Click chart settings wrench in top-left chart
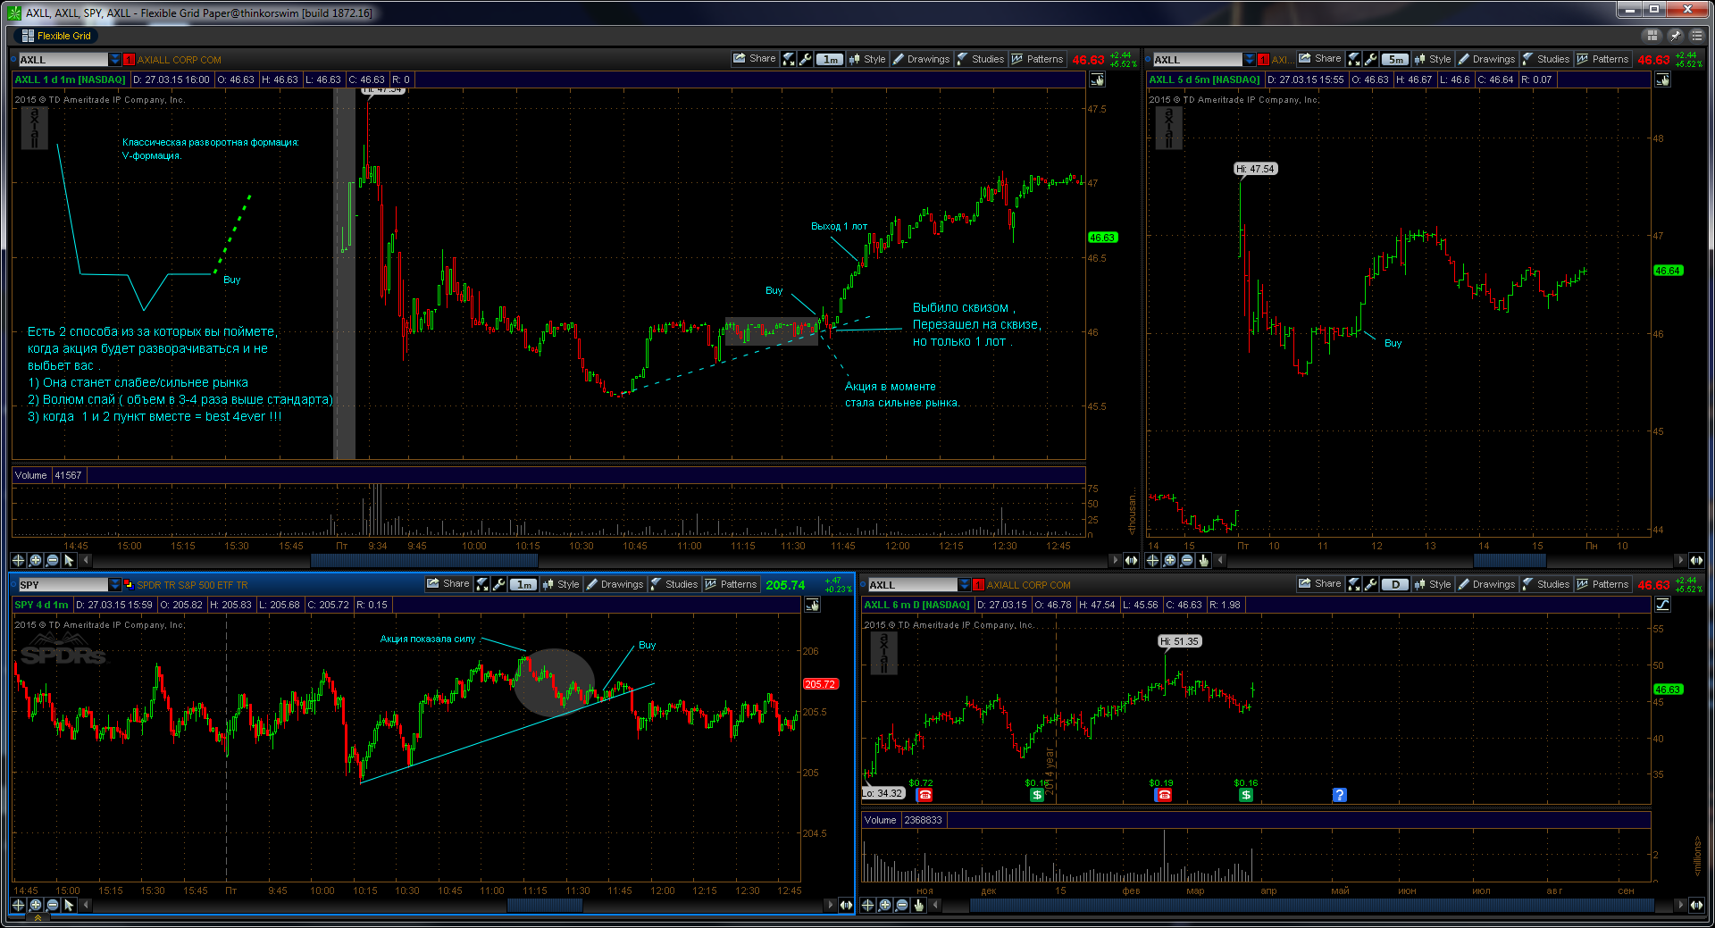This screenshot has height=928, width=1715. click(806, 59)
